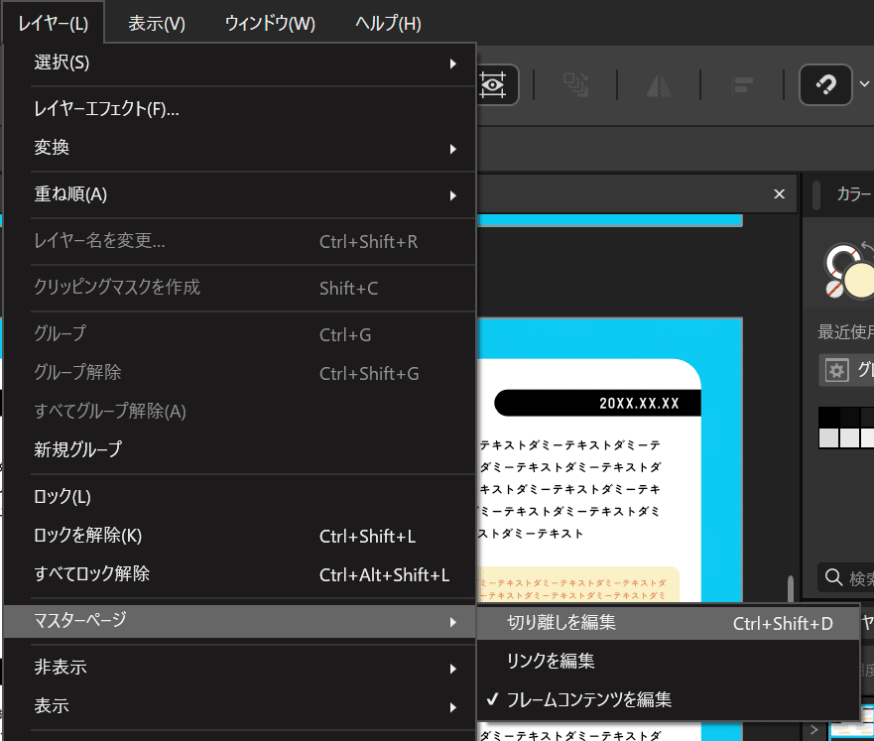Click the preview mode eye icon
Image resolution: width=874 pixels, height=741 pixels.
click(493, 84)
